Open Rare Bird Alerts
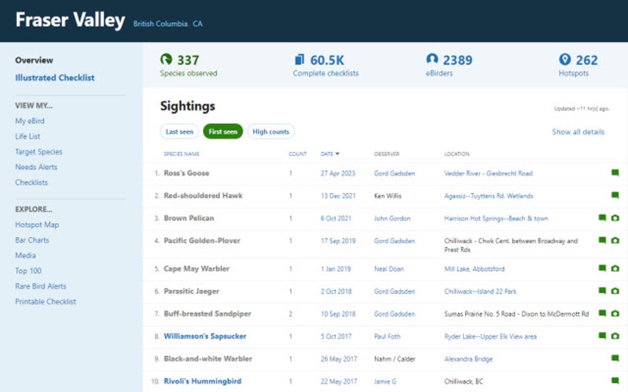 click(41, 286)
